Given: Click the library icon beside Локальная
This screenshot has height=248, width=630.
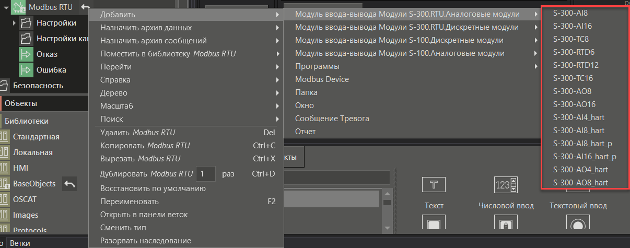Looking at the screenshot, I should pyautogui.click(x=4, y=152).
